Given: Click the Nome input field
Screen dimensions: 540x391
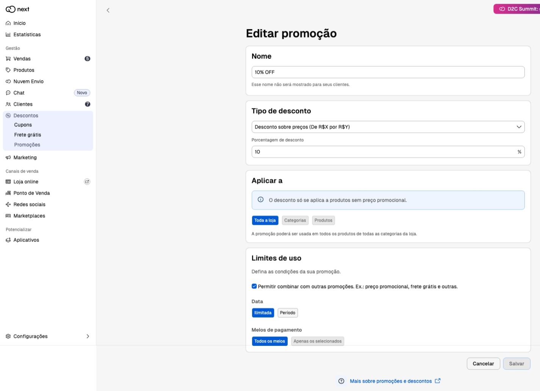Looking at the screenshot, I should 388,72.
